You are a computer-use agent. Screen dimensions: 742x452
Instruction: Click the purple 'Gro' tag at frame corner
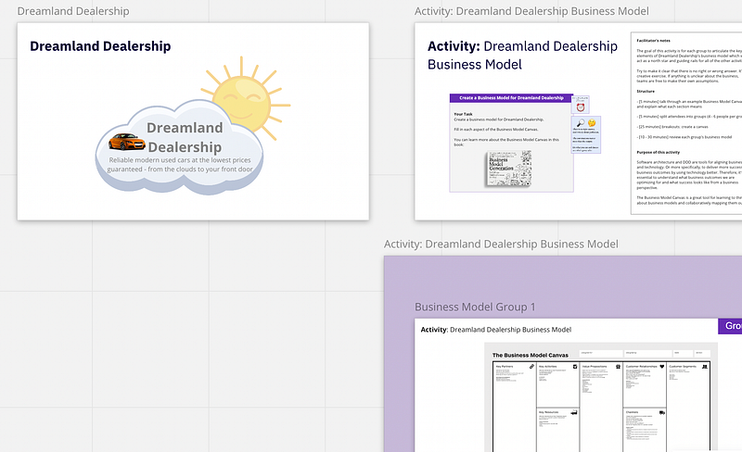[x=730, y=326]
